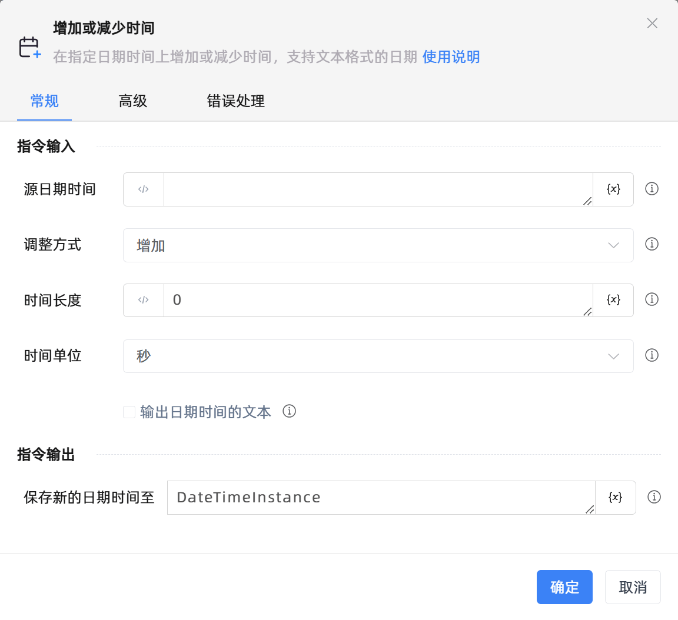678x620 pixels.
Task: Show info tooltip for 时间单位
Action: click(x=652, y=355)
